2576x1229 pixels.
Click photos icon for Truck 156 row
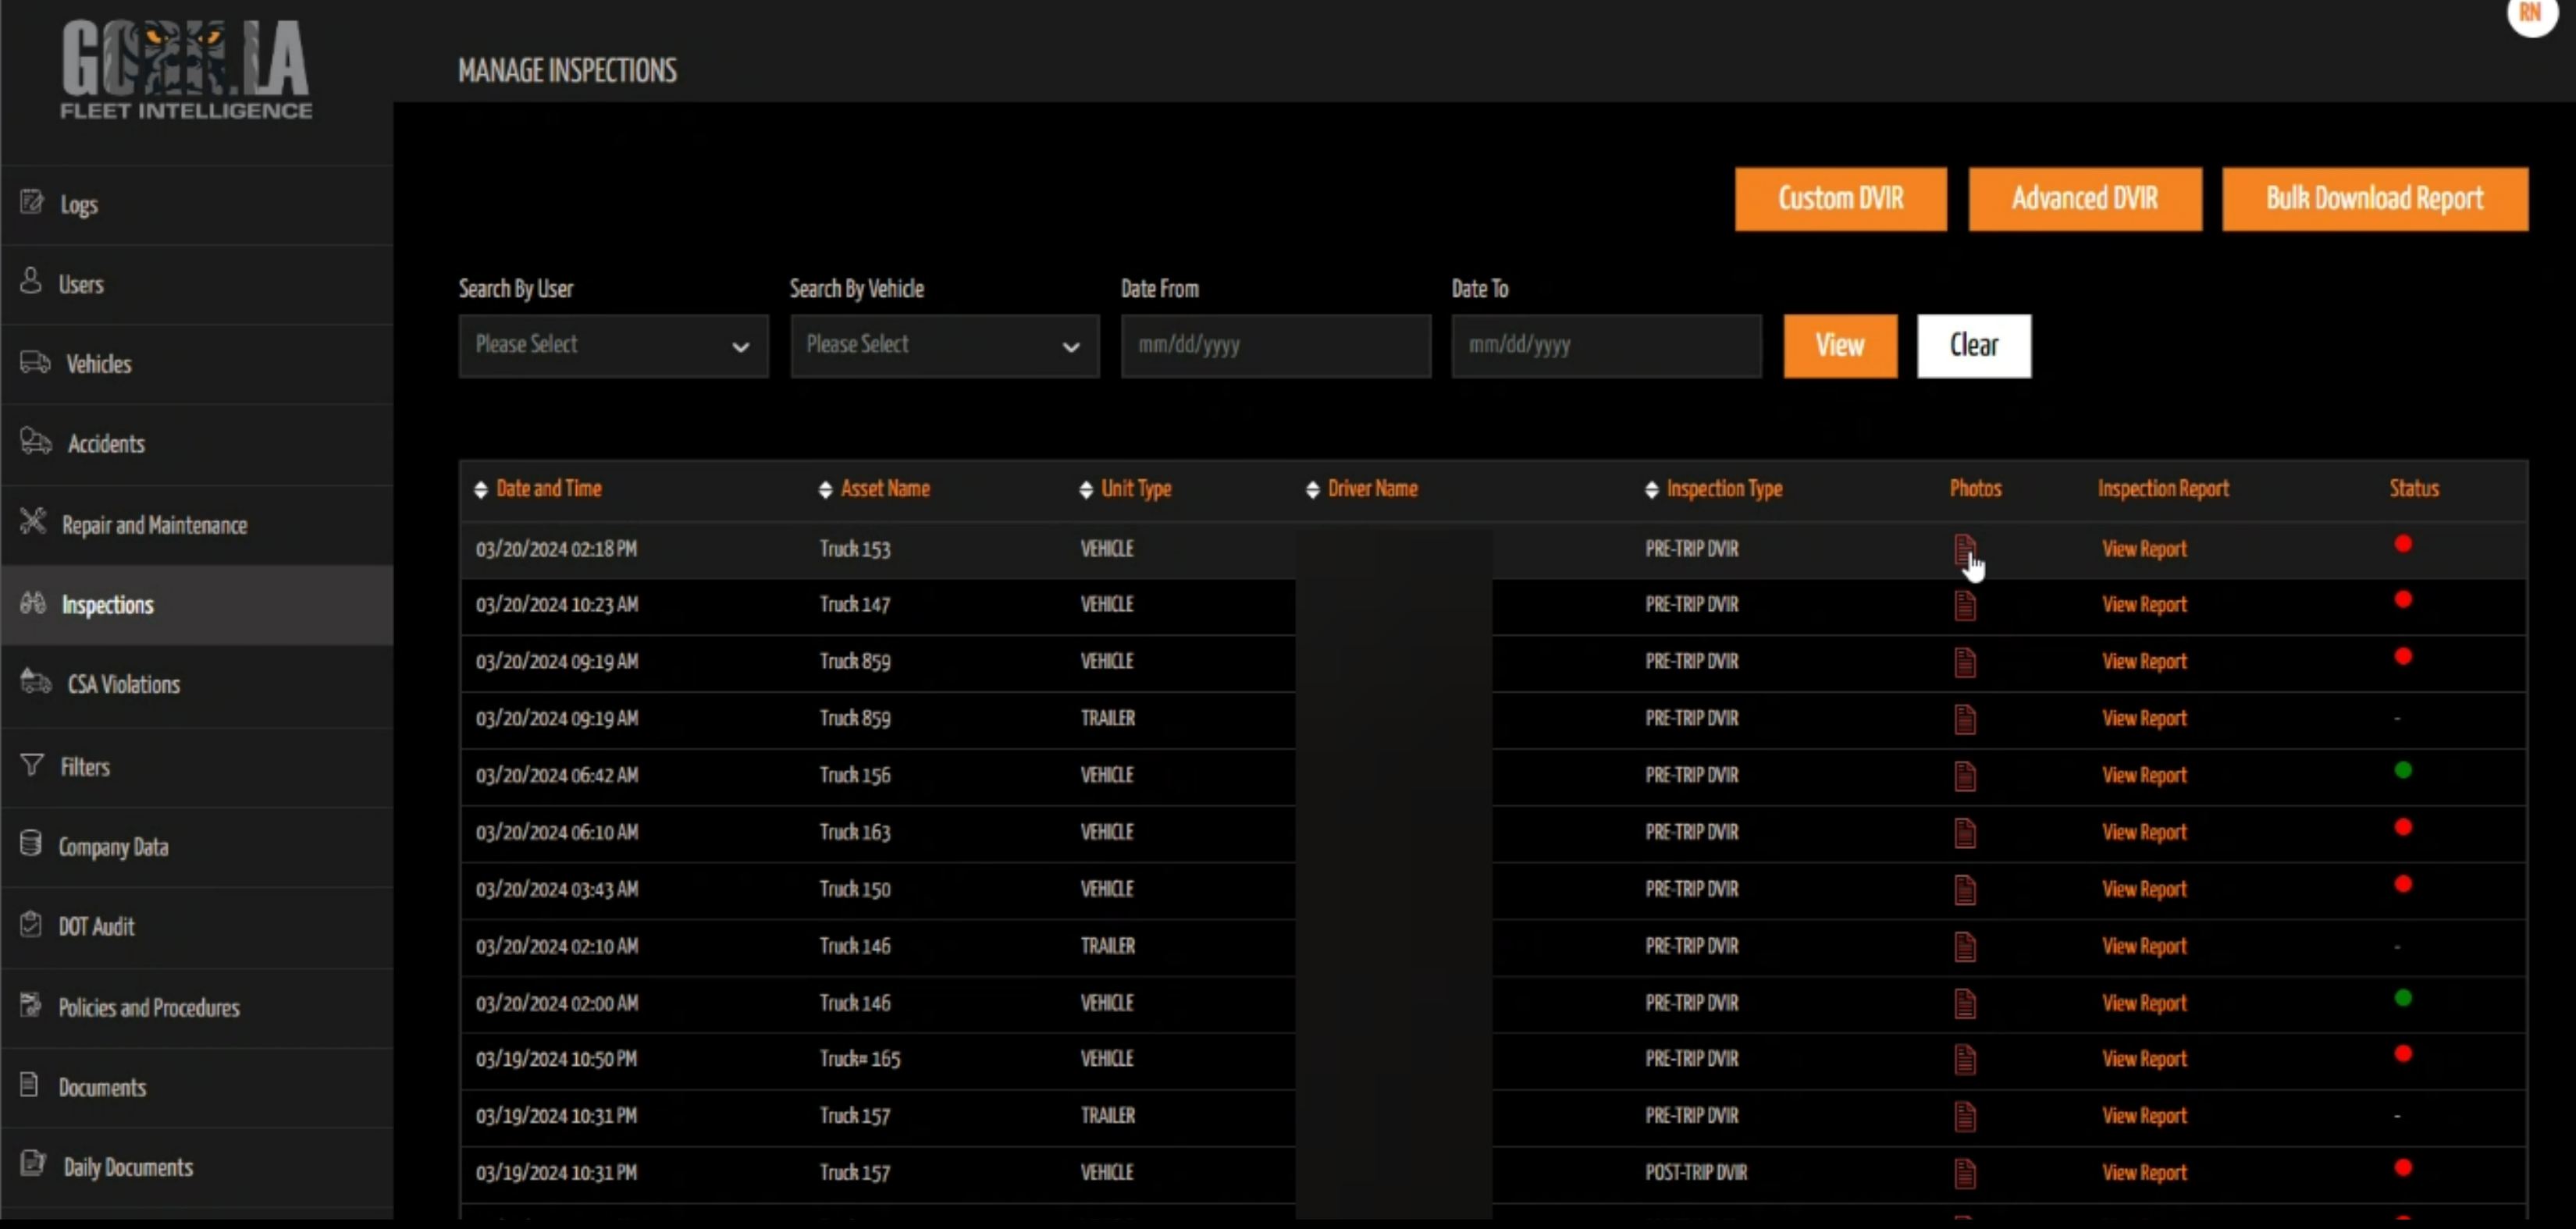pos(1964,776)
